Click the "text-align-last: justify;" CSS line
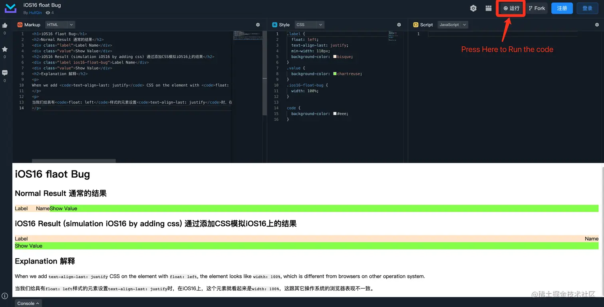Screen dimensions: 604x307 point(320,46)
